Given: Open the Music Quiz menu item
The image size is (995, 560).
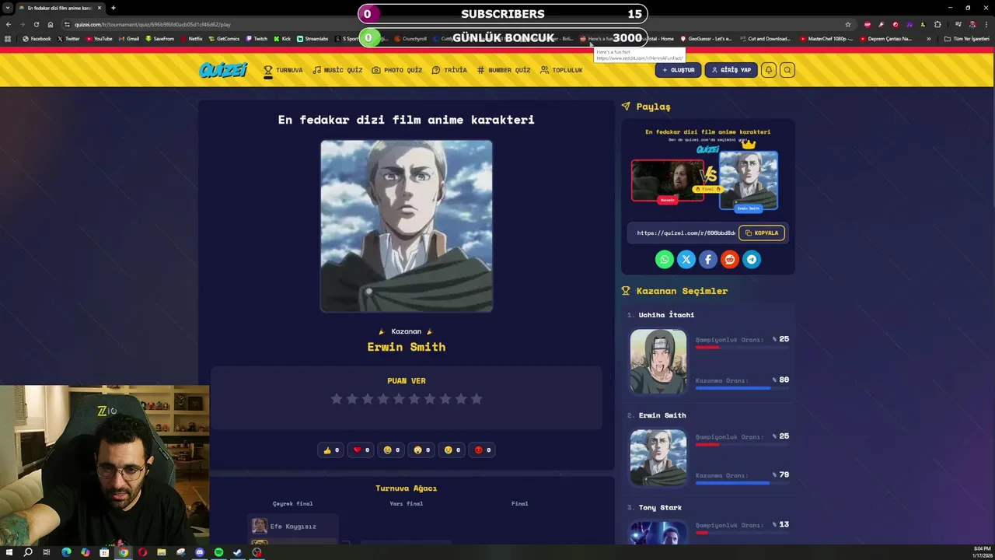Looking at the screenshot, I should pos(337,70).
